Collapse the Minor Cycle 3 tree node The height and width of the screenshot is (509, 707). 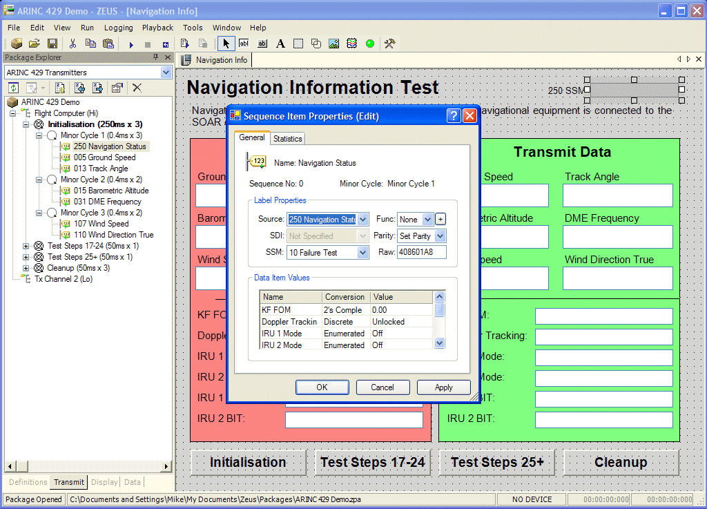39,212
